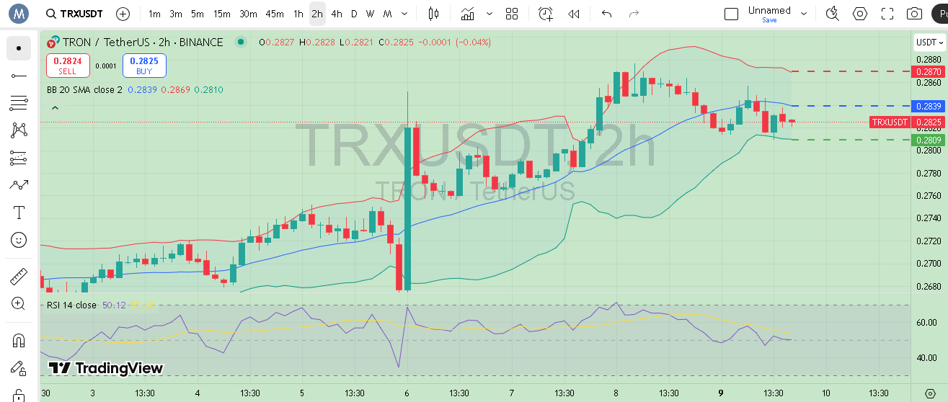Select the daily D interval

tap(354, 14)
